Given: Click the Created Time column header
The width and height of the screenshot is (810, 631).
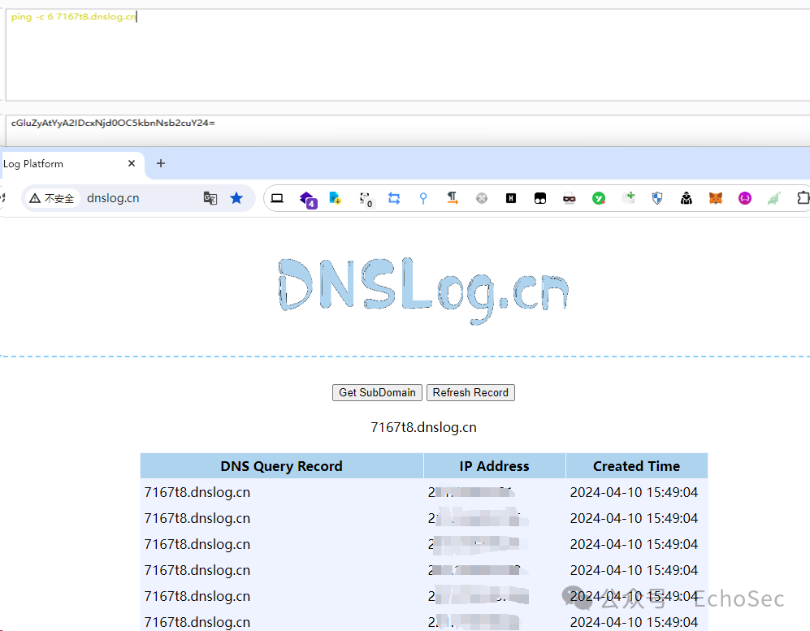Looking at the screenshot, I should point(636,466).
